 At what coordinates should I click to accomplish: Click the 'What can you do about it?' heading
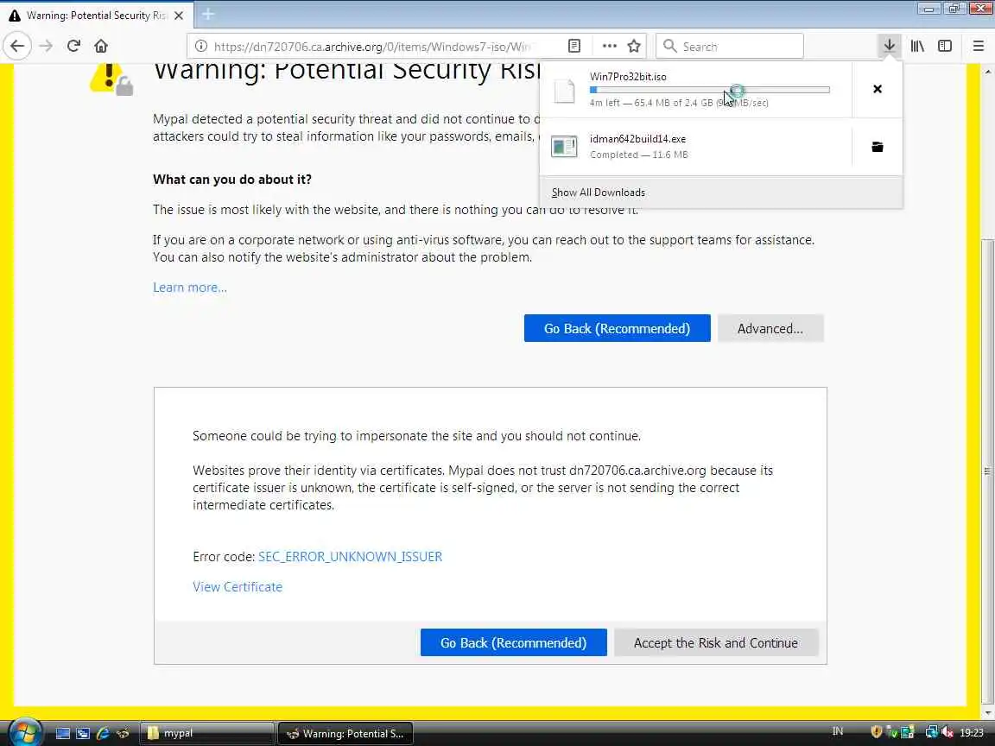(232, 180)
